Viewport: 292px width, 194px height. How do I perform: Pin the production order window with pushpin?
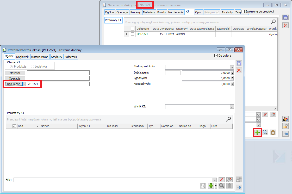(285, 134)
